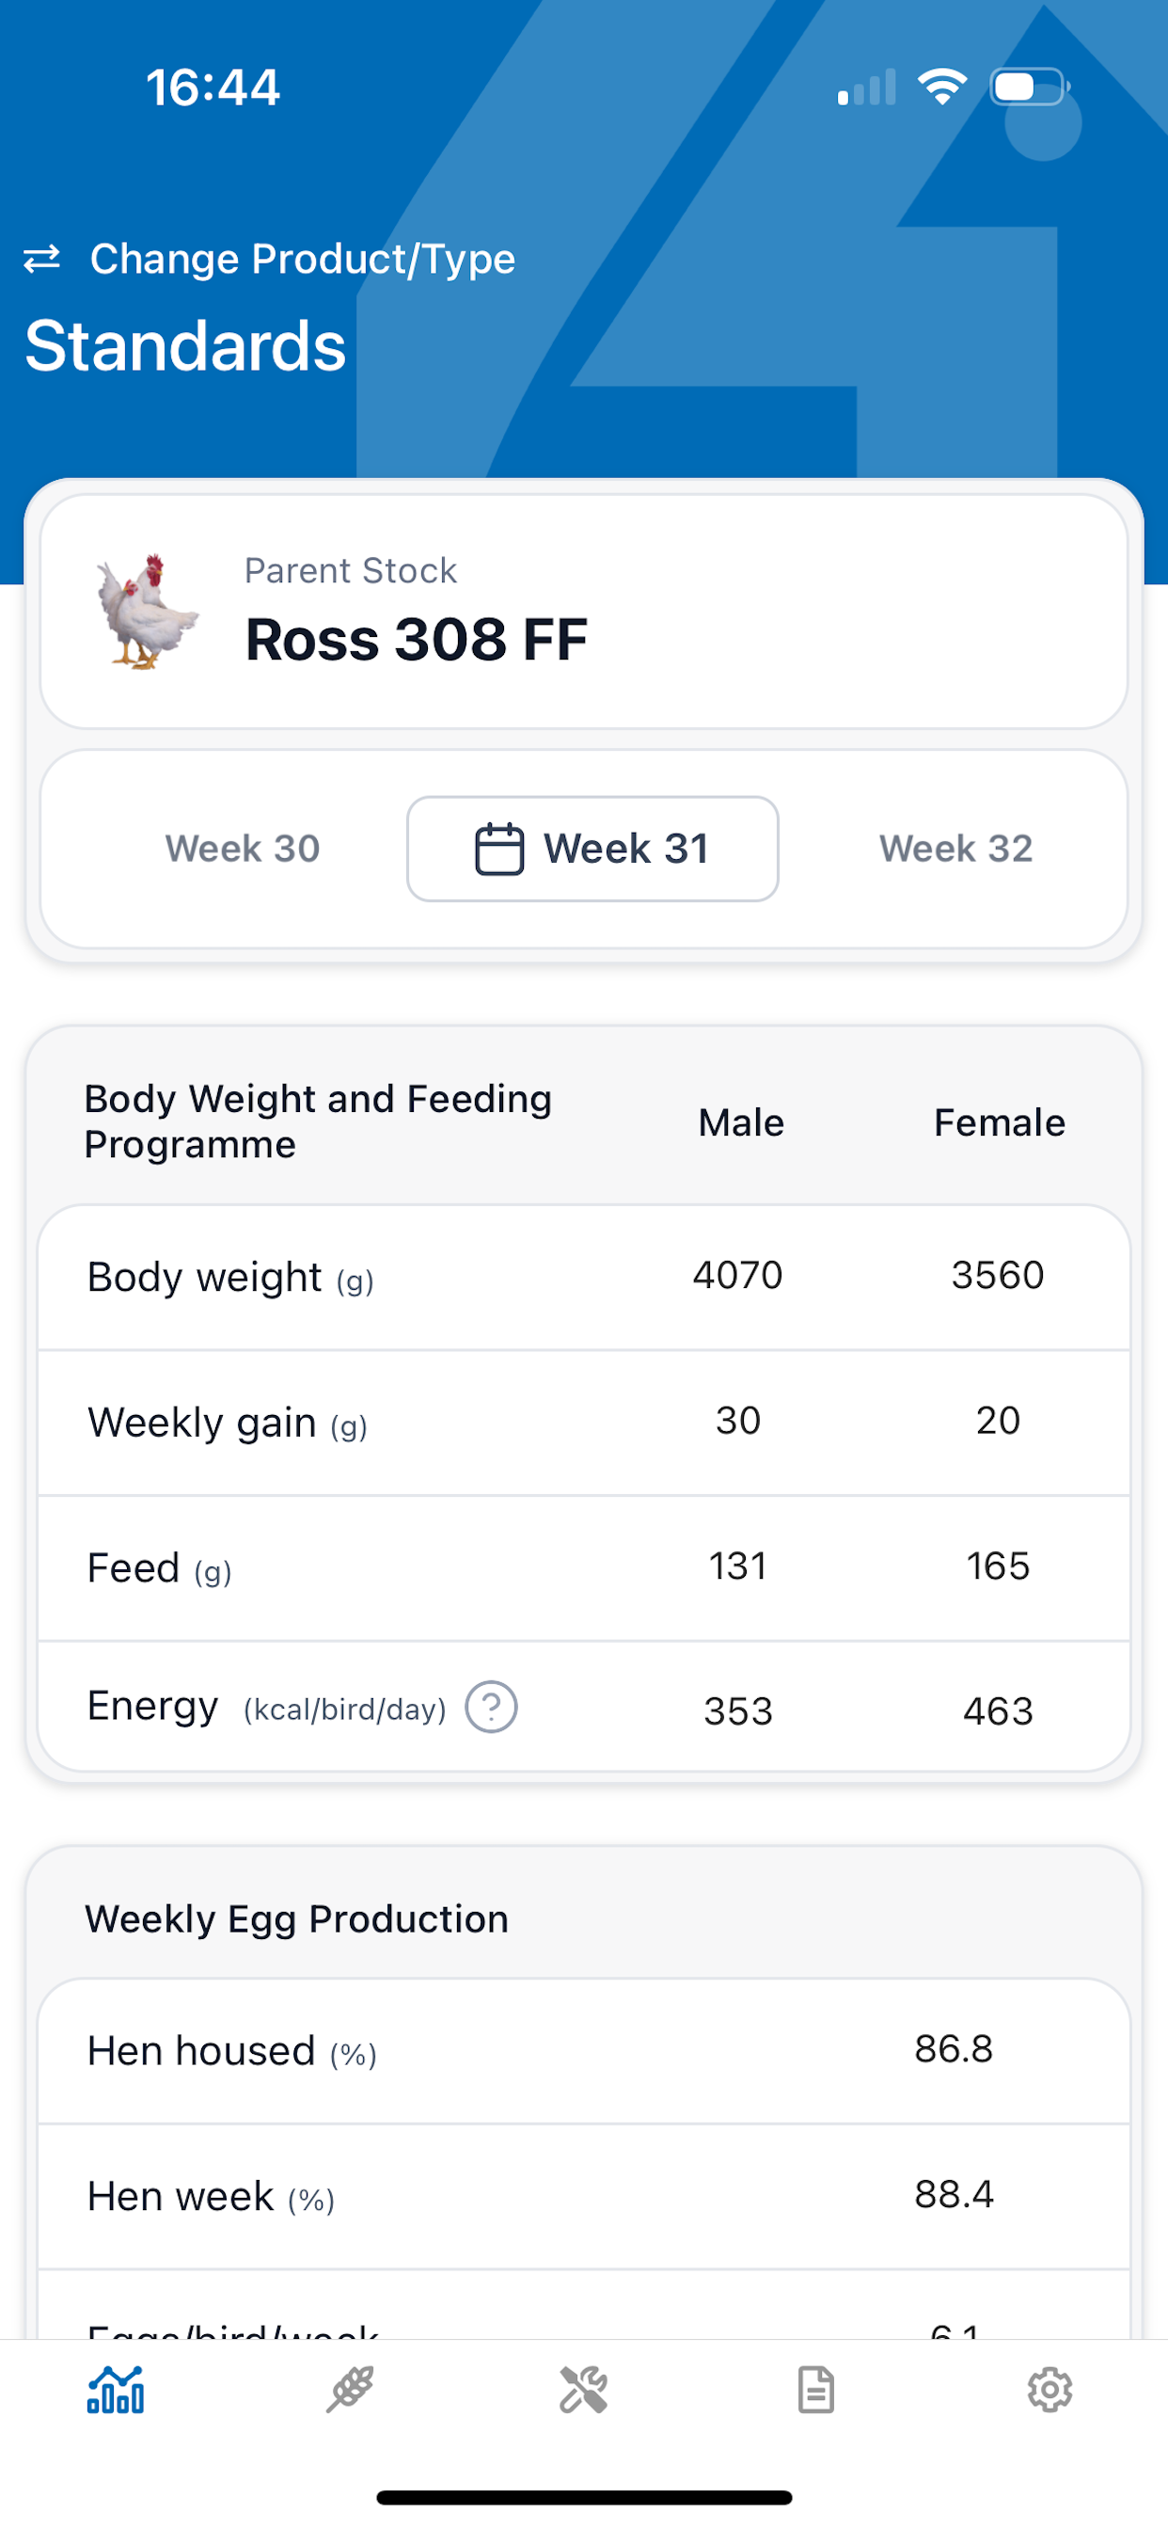Tap the Weekly gain row

click(x=583, y=1423)
